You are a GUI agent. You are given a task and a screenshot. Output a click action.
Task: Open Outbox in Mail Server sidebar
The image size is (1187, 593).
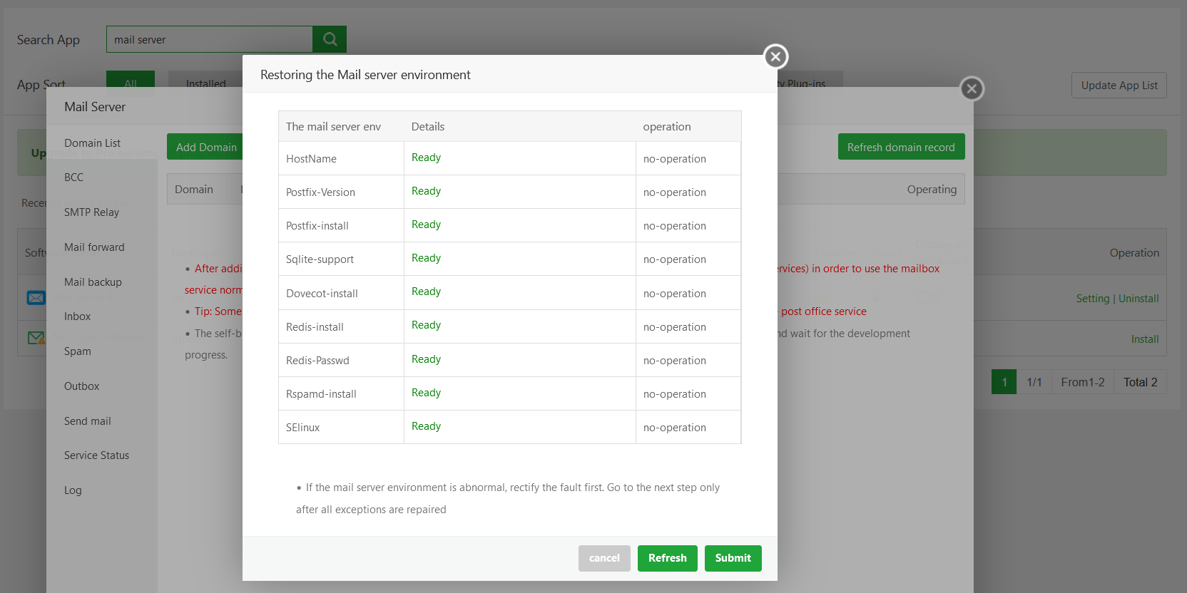(x=81, y=386)
